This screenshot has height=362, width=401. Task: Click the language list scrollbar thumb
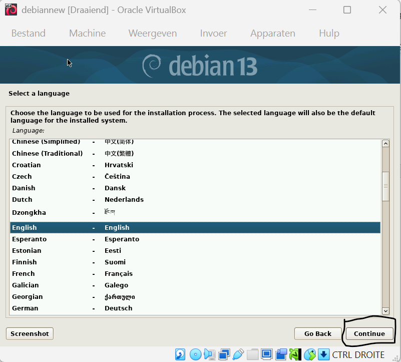[x=385, y=186]
